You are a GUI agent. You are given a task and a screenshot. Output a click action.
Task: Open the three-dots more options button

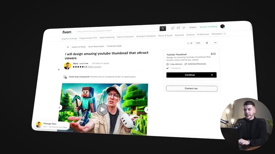tap(215, 43)
